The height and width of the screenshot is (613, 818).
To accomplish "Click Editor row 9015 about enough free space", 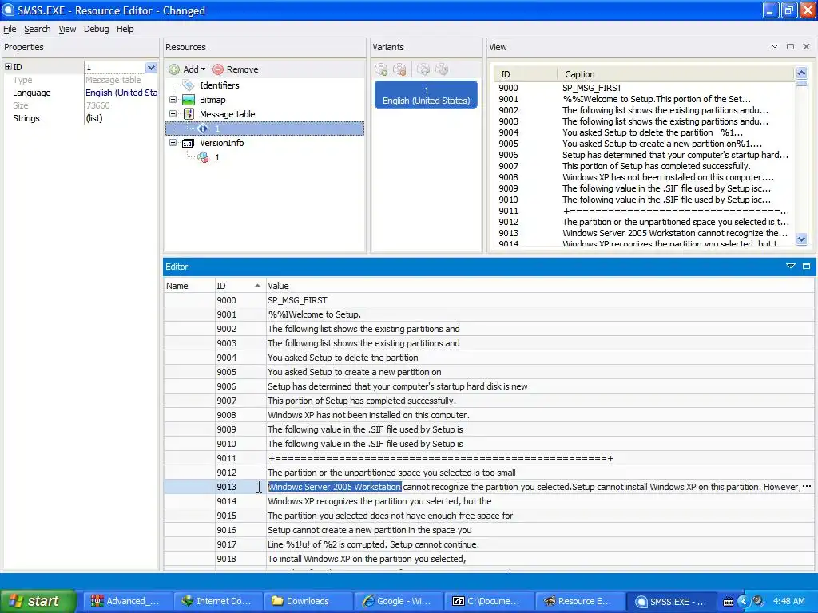I will pos(489,516).
